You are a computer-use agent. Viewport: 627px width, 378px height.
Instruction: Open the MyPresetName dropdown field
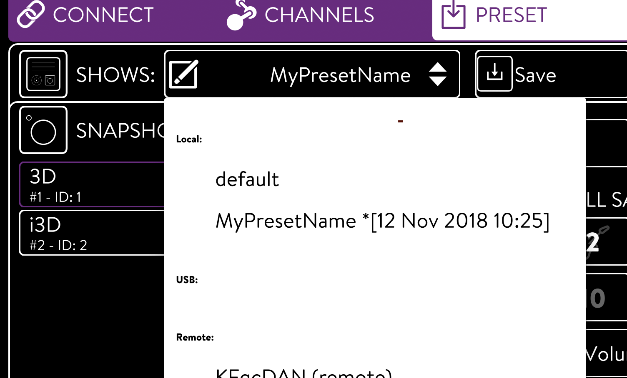[312, 75]
